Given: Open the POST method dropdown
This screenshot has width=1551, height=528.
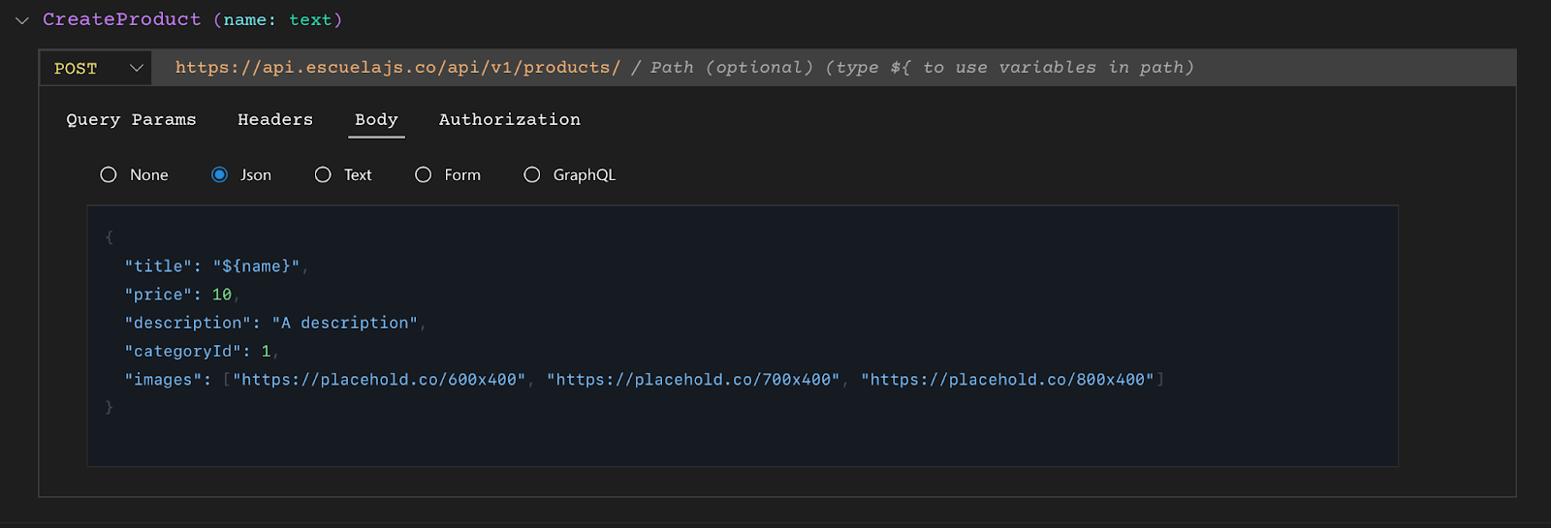Looking at the screenshot, I should [98, 68].
